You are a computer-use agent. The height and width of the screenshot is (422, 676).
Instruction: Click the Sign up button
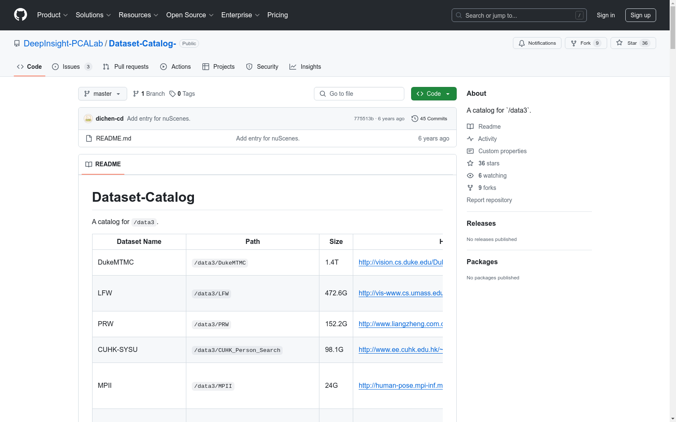(641, 15)
